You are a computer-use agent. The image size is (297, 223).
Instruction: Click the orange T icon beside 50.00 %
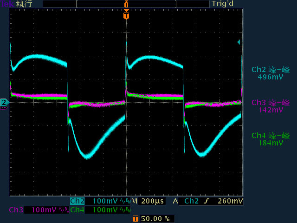tap(136, 219)
